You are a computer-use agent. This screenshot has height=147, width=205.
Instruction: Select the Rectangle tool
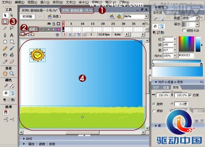point(12,42)
